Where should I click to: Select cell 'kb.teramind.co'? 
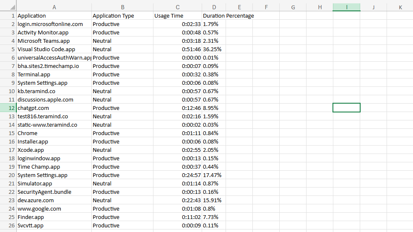pyautogui.click(x=54, y=91)
